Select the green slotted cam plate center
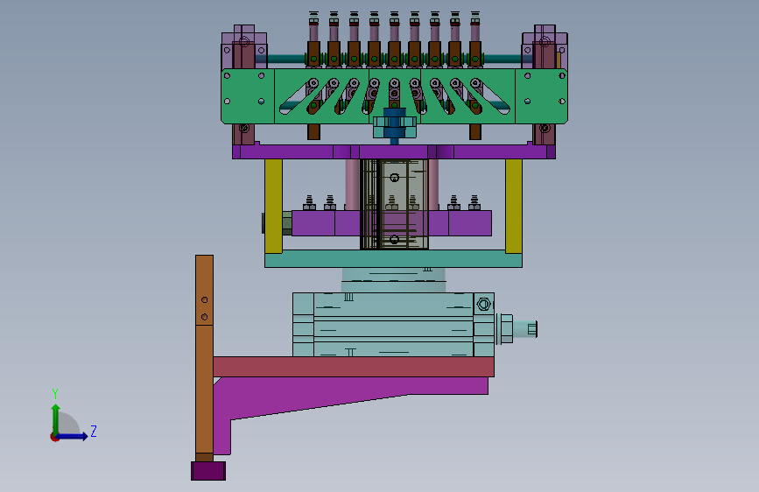Image resolution: width=759 pixels, height=492 pixels. point(394,96)
